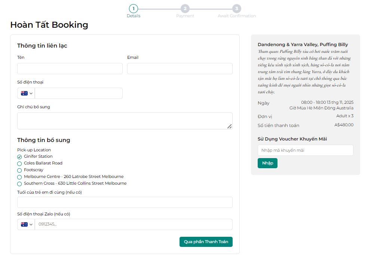Click the Nhập voucher button

pyautogui.click(x=267, y=163)
